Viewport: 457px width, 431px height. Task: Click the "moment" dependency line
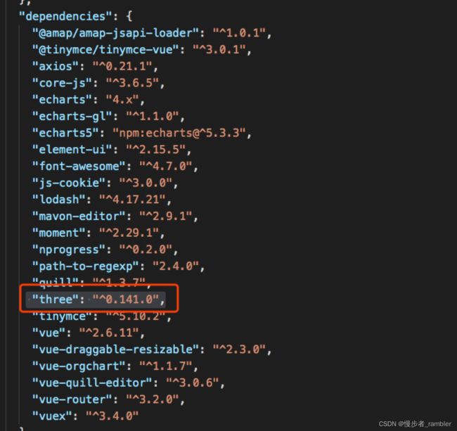tap(98, 233)
